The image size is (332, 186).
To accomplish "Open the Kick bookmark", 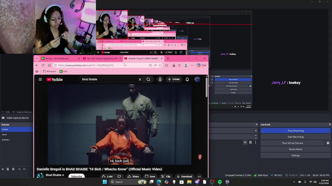I will coord(63,72).
